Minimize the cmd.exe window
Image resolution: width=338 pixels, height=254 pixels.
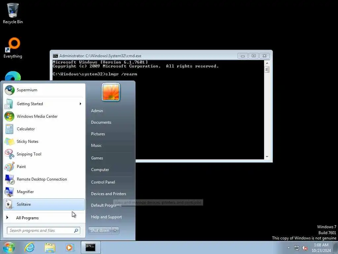(243, 56)
